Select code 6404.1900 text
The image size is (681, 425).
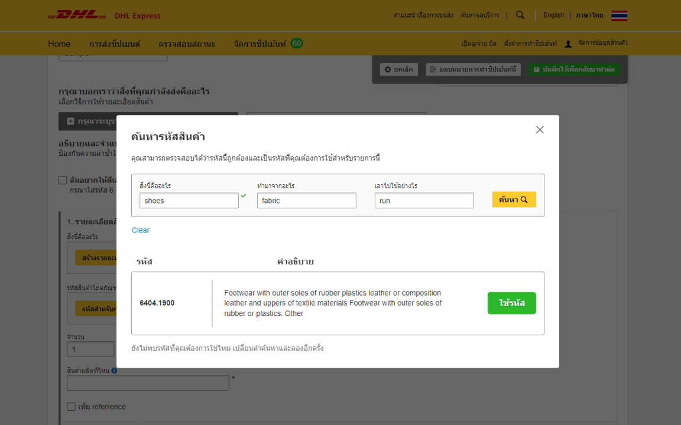coord(157,303)
